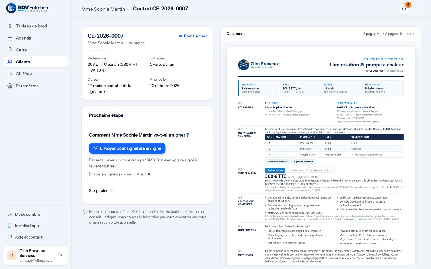
Task: Click the logout icon beside Clim Provence Services
Action: pyautogui.click(x=60, y=255)
